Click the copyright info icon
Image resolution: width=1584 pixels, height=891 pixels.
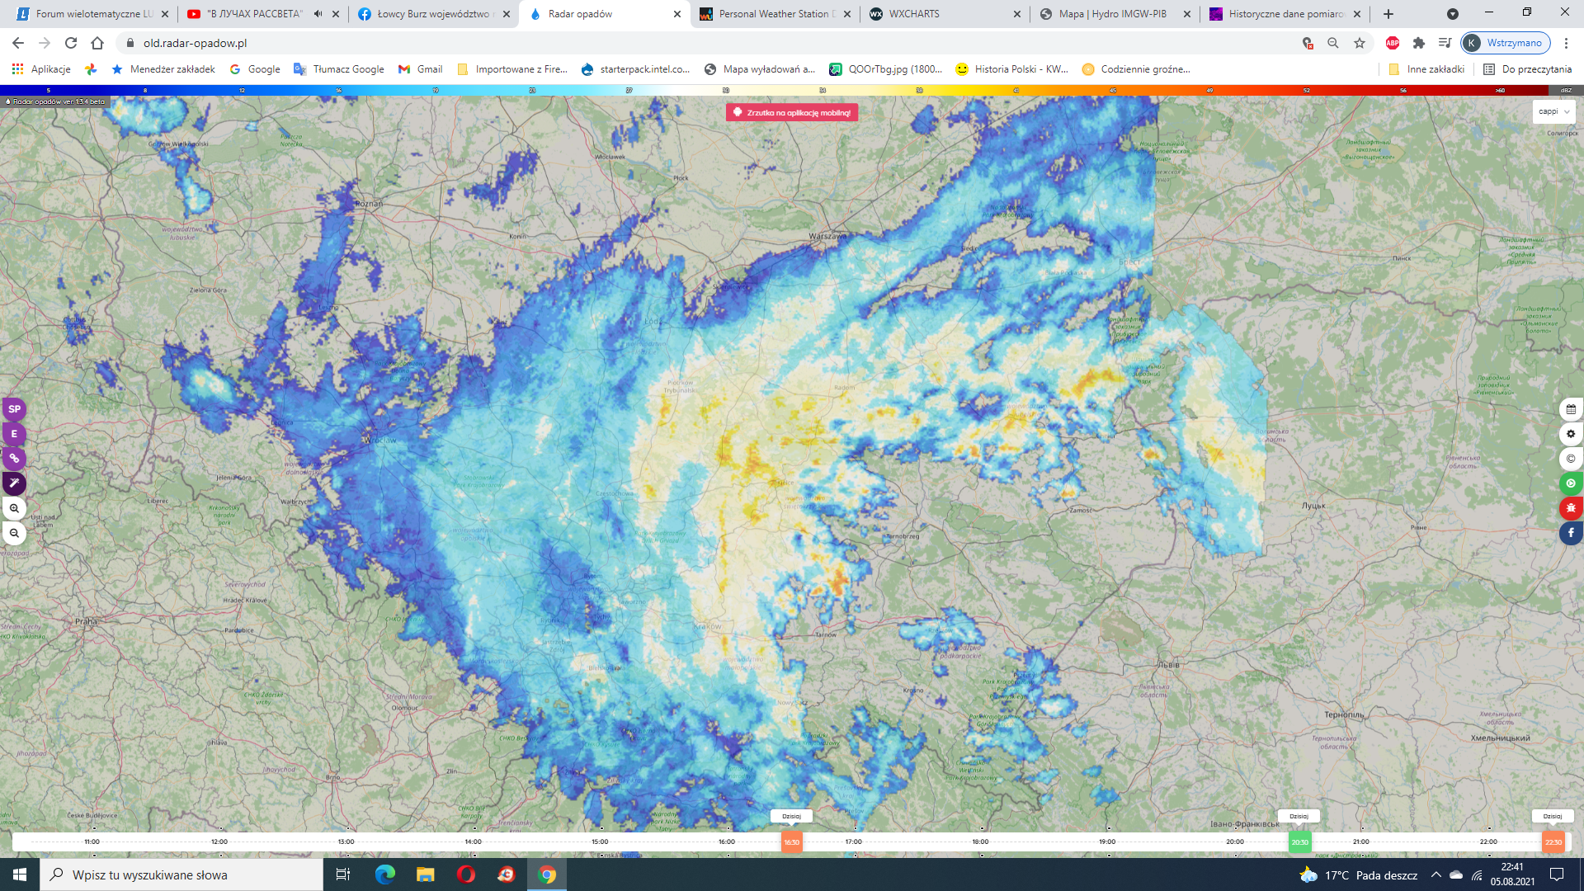[1571, 459]
